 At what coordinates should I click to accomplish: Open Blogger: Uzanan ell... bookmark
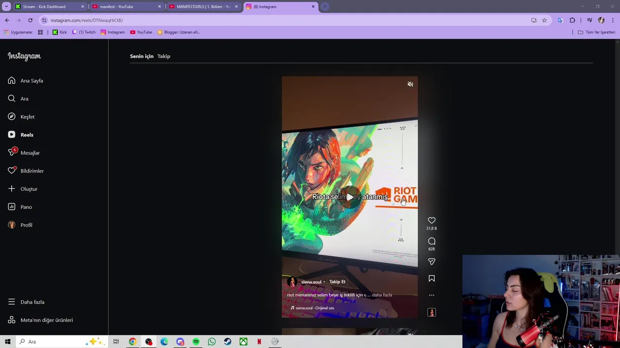click(179, 32)
